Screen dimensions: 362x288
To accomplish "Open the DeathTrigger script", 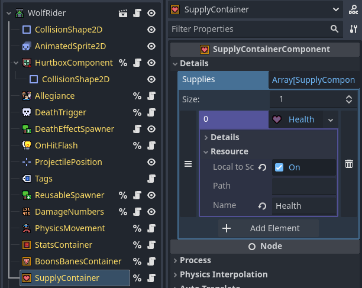I will [151, 112].
